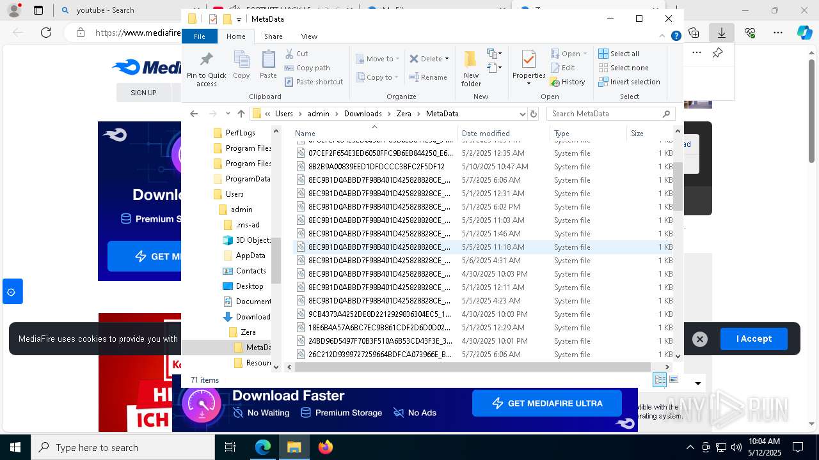Image resolution: width=819 pixels, height=460 pixels.
Task: Choose Select all in ribbon
Action: [618, 54]
